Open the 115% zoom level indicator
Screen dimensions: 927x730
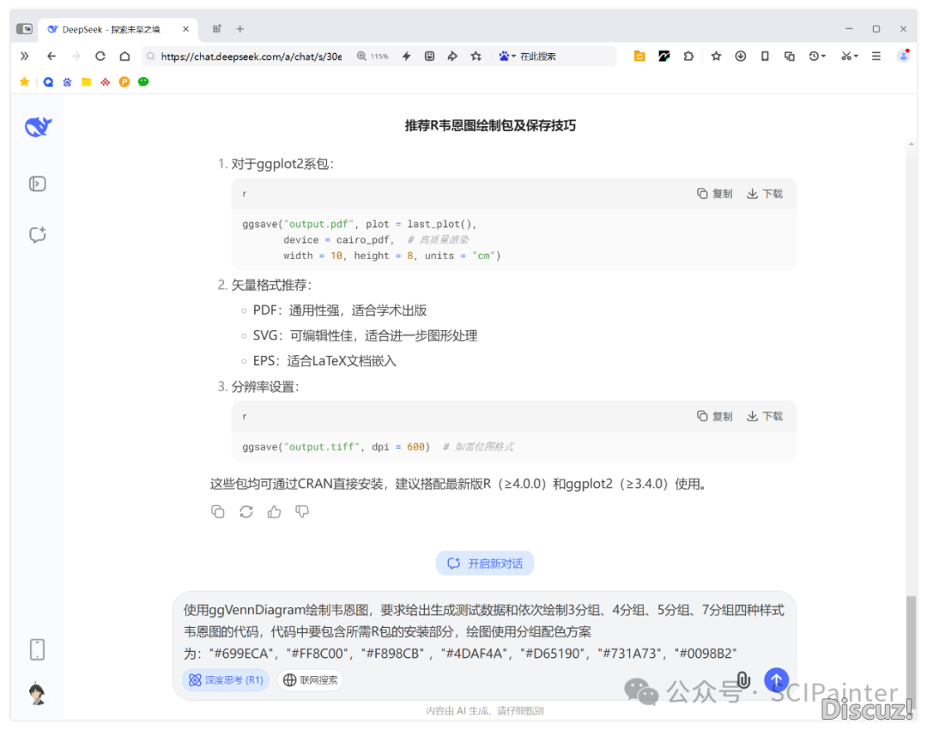[373, 56]
